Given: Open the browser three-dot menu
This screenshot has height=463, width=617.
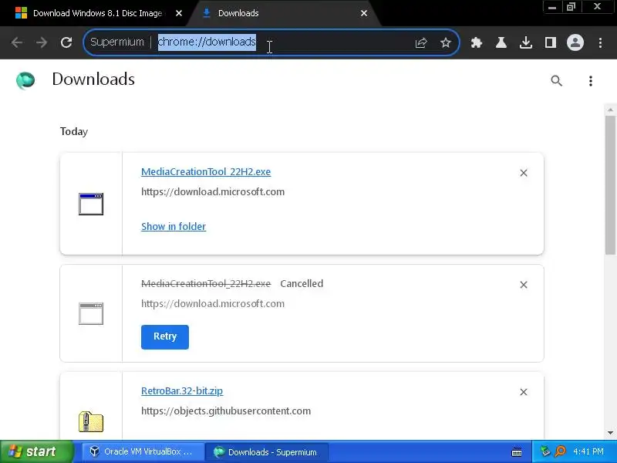Looking at the screenshot, I should (x=600, y=42).
